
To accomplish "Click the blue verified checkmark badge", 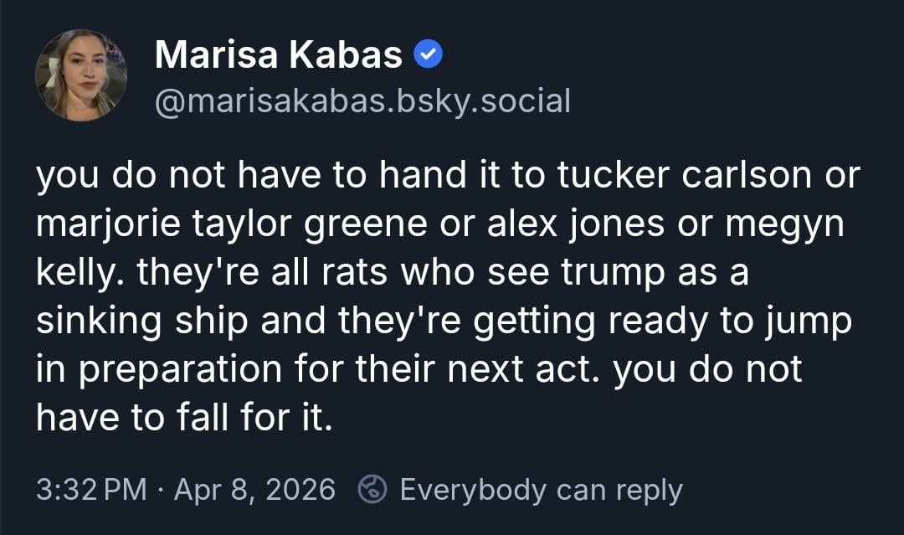I will click(428, 56).
